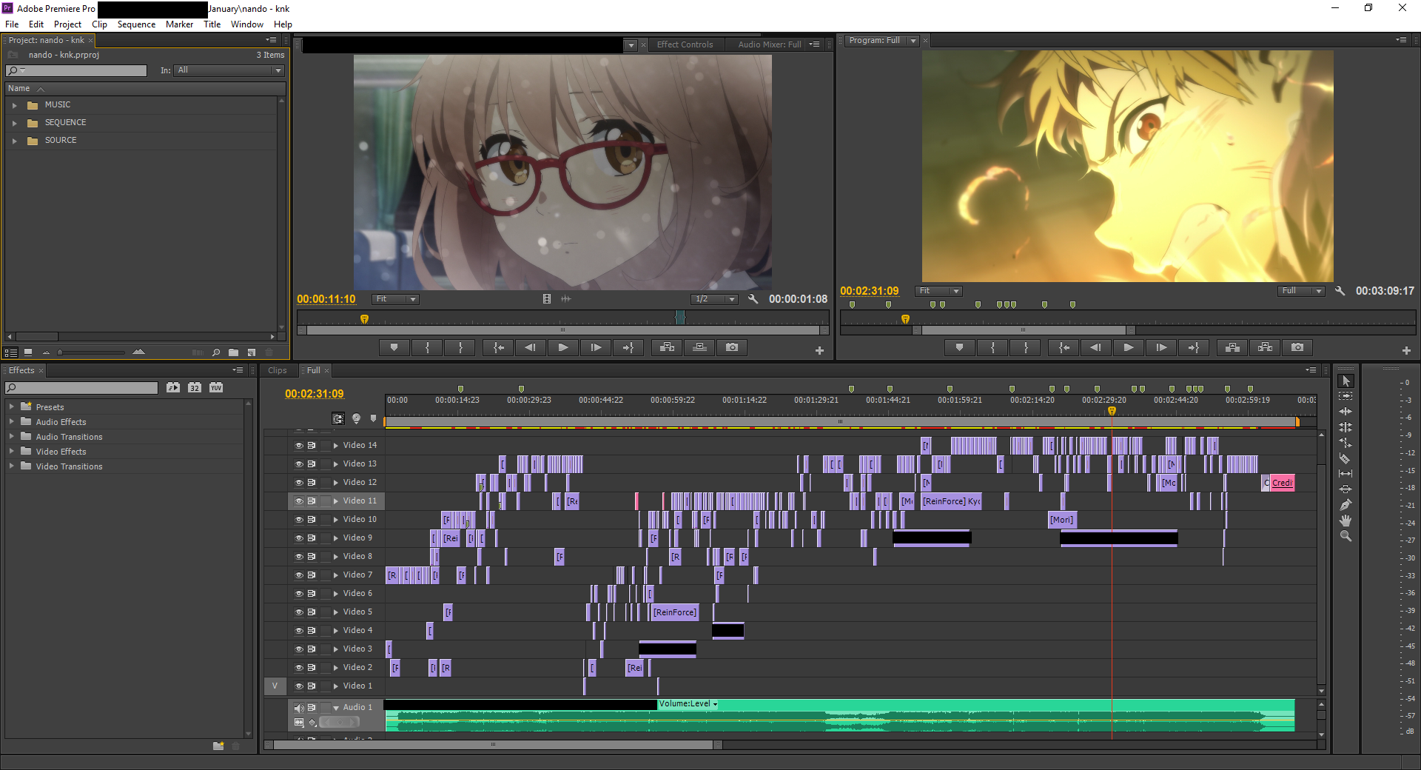1421x770 pixels.
Task: Expand Audio Transitions folder
Action: (11, 436)
